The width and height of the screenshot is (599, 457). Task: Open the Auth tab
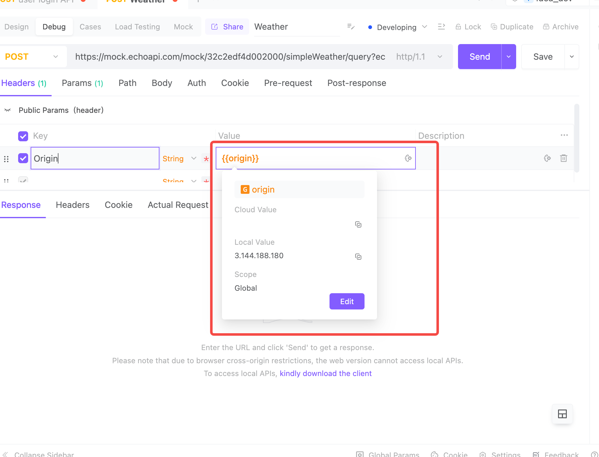(197, 83)
